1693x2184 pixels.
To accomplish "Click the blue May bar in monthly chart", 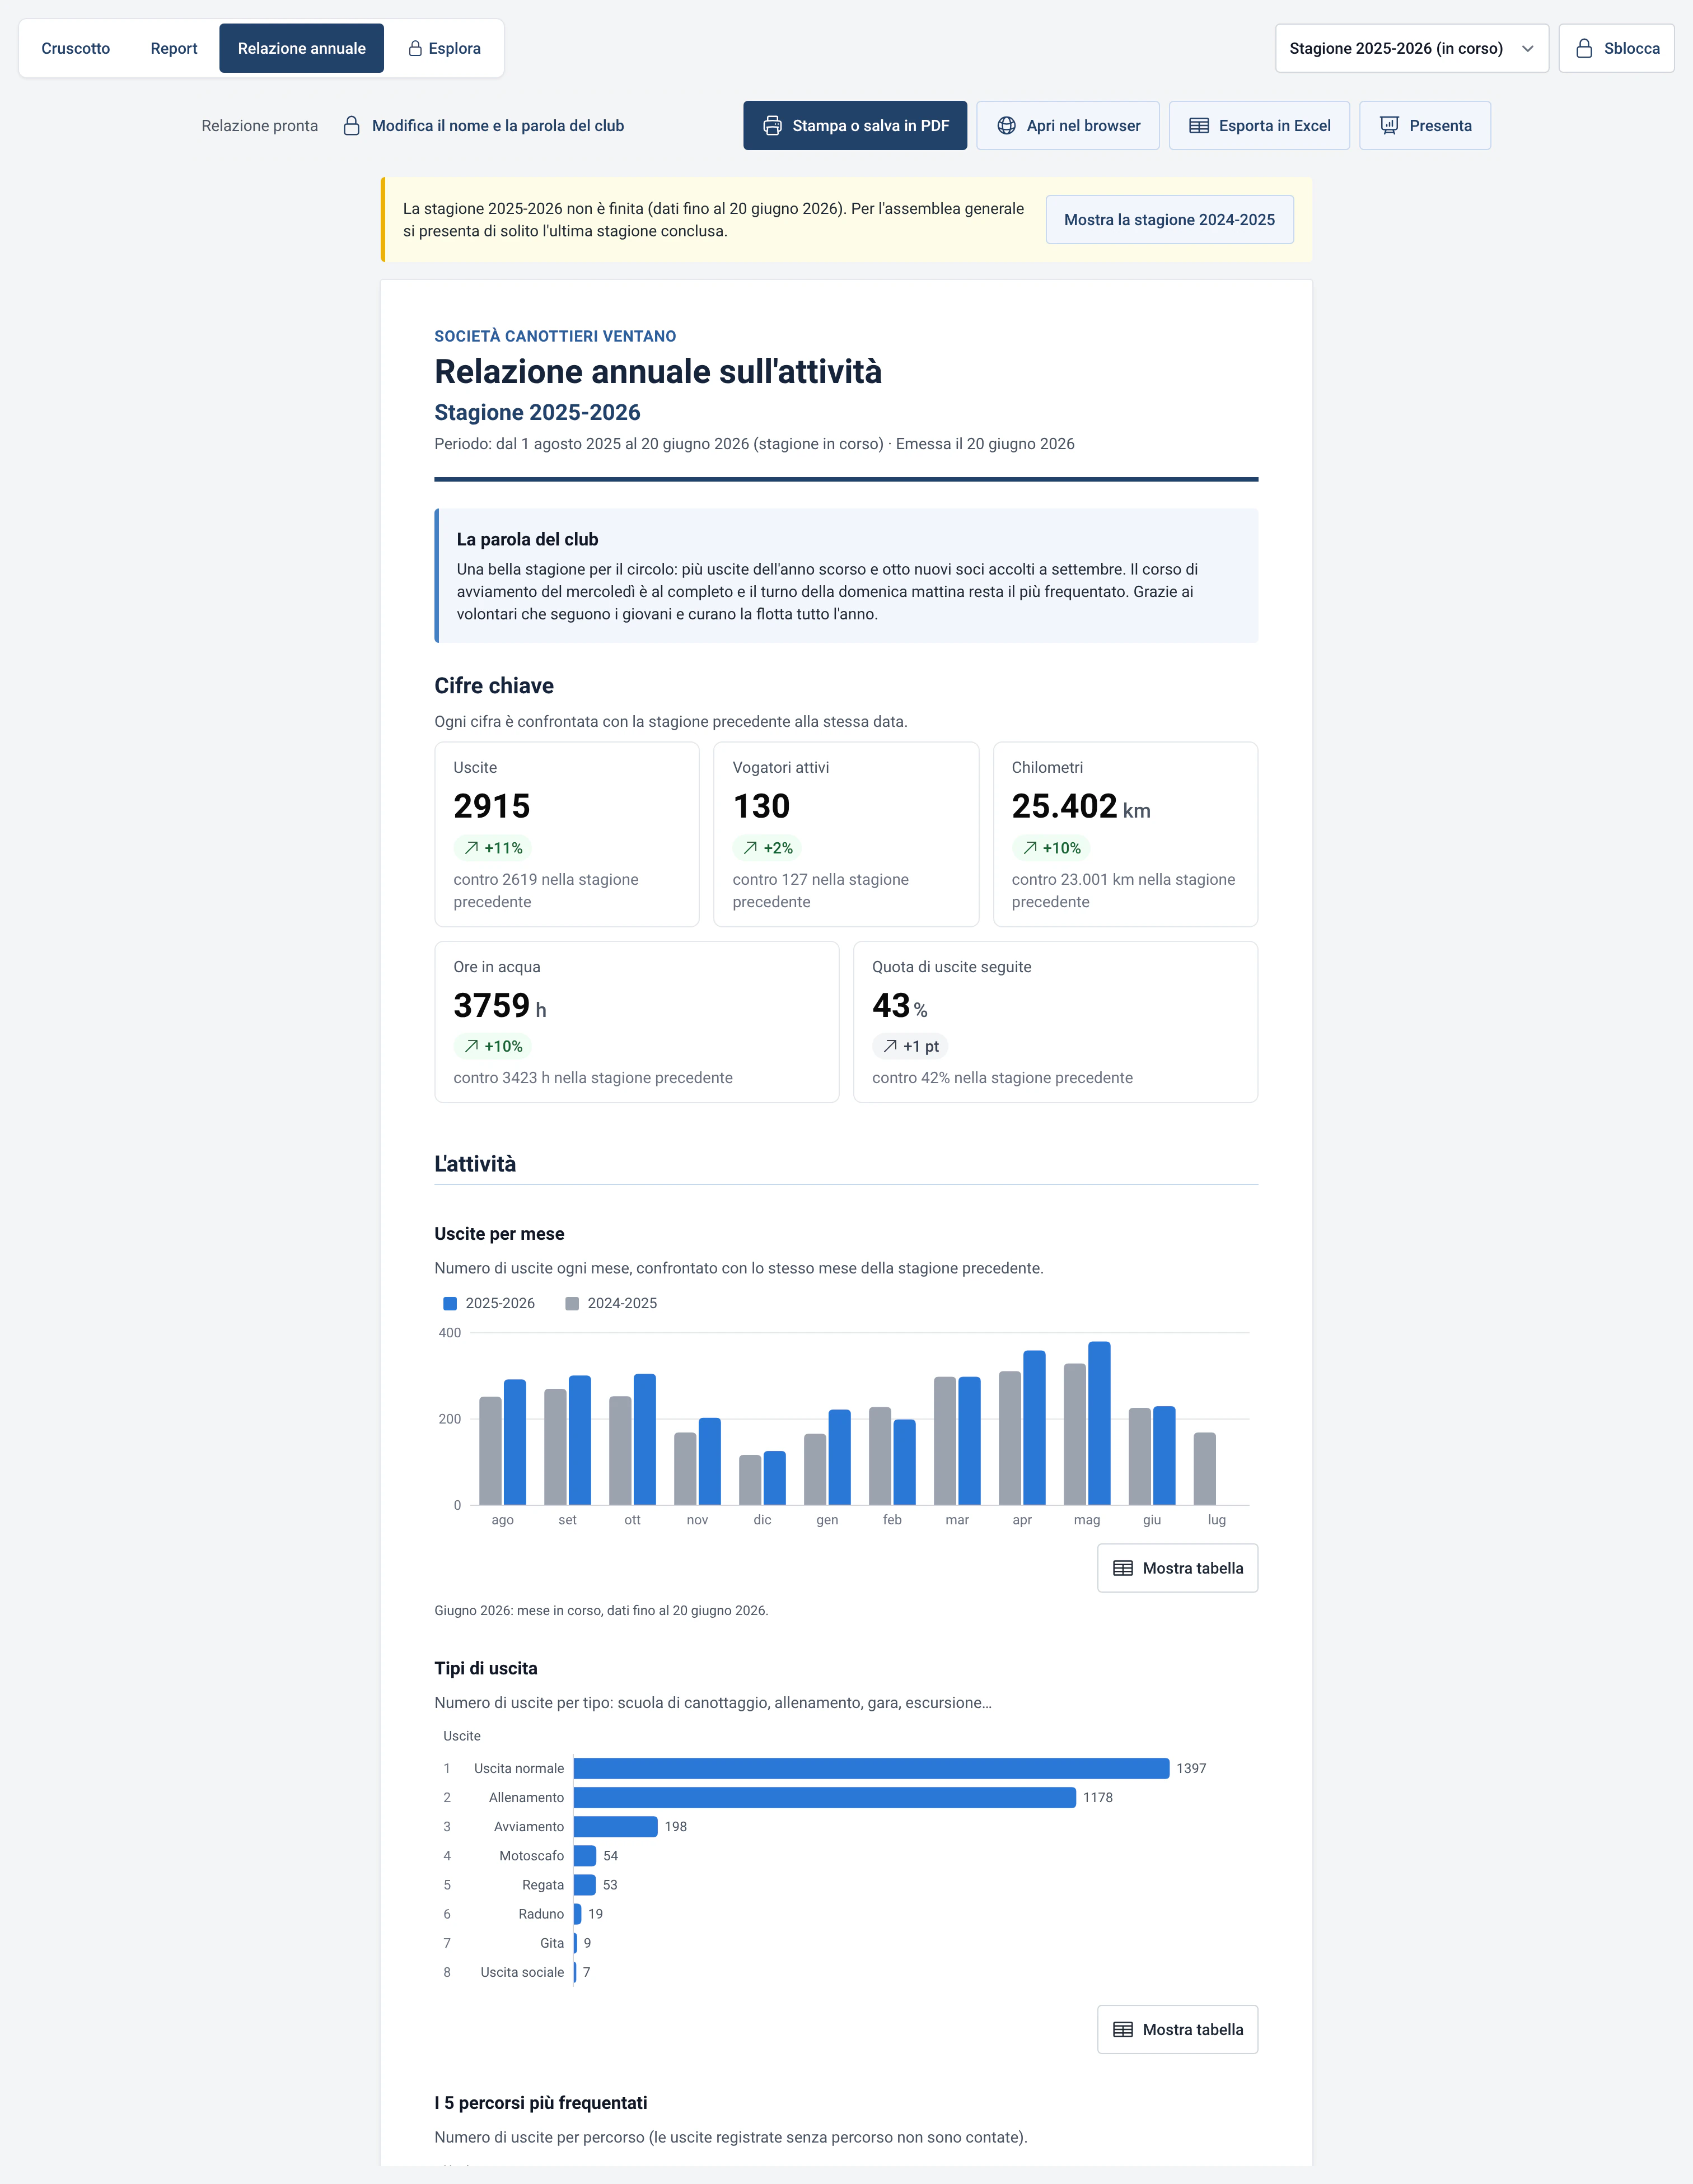I will tap(1099, 1423).
